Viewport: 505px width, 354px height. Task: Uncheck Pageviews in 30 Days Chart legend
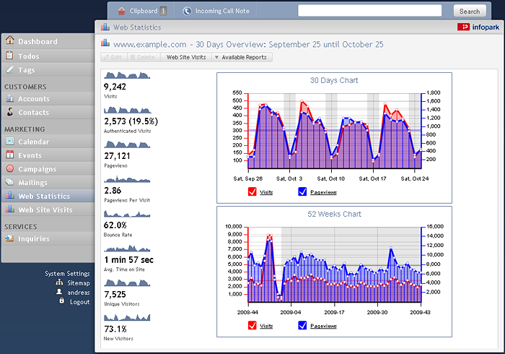coord(302,191)
